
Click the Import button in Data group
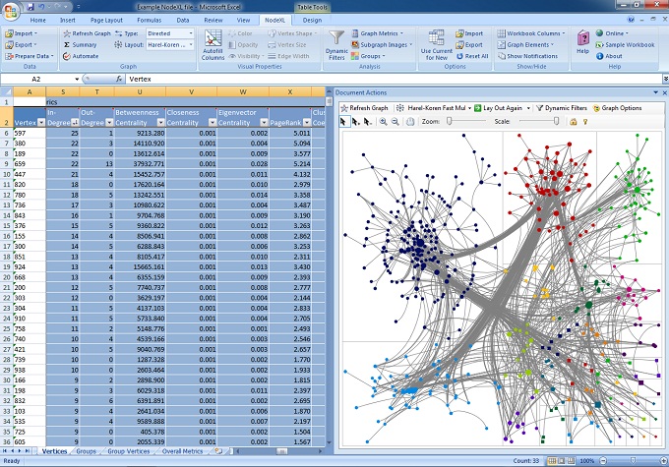(22, 33)
